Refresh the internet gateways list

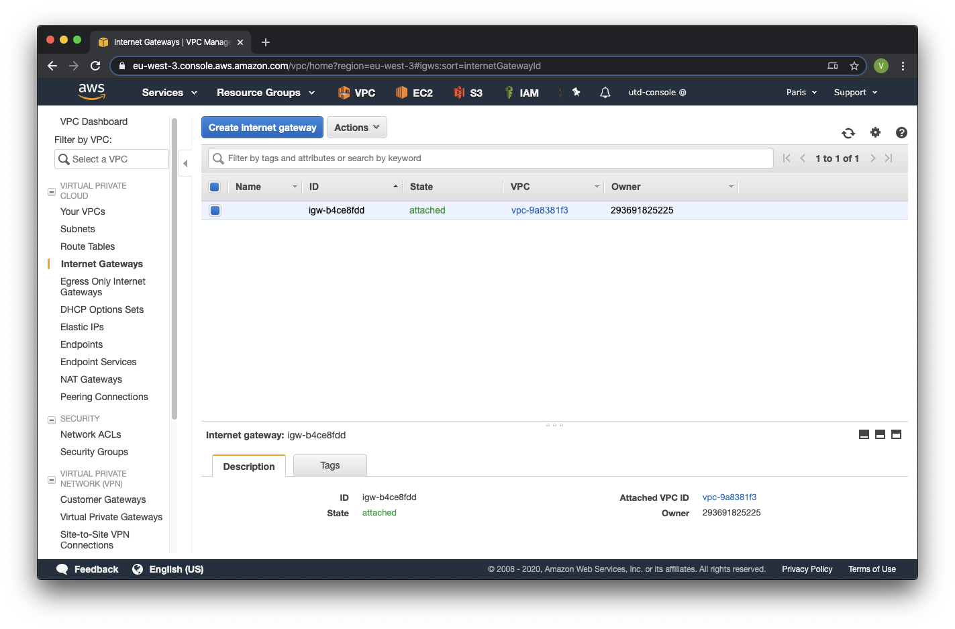848,133
